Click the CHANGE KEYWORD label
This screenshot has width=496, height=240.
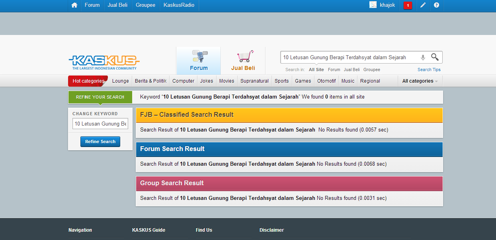(95, 114)
